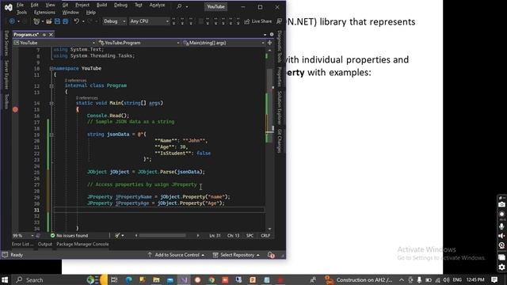
Task: Open the Solution Explorer side tab
Action: click(280, 108)
